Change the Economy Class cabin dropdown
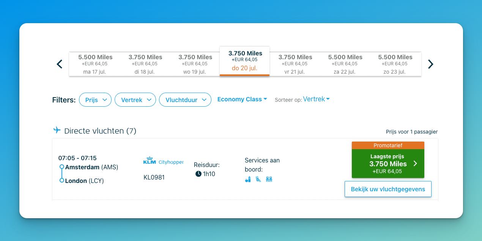This screenshot has width=482, height=241. point(242,99)
